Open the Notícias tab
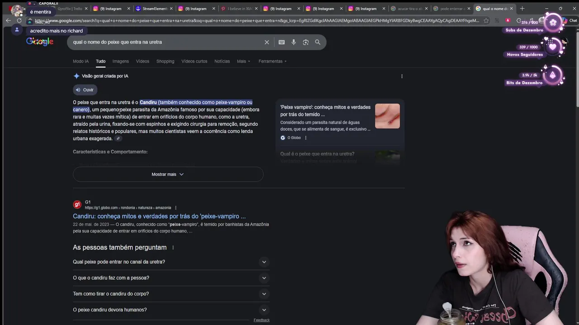Screen dimensions: 579x325 click(222, 61)
